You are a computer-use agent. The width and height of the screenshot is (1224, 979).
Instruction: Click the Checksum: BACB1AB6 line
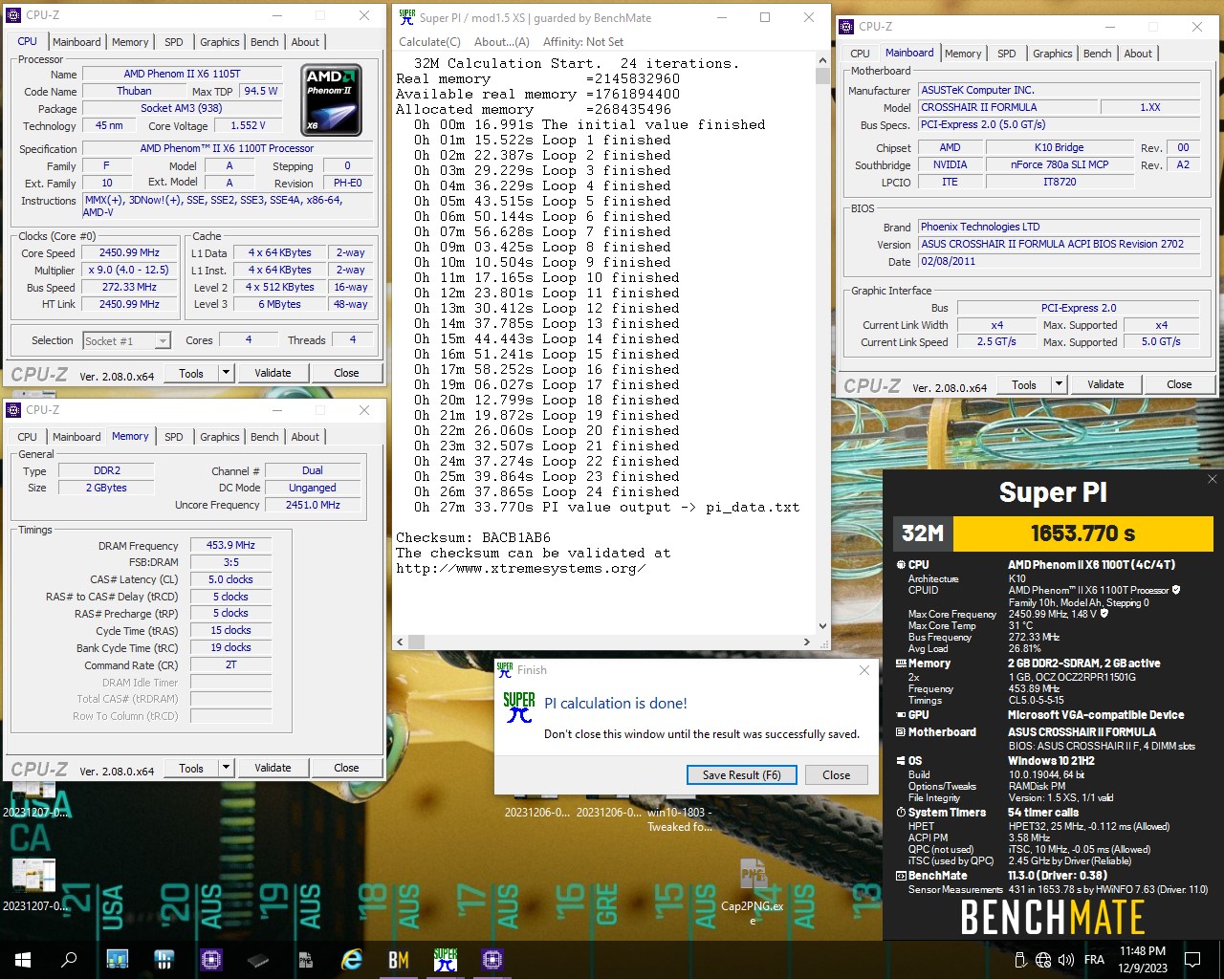[473, 538]
